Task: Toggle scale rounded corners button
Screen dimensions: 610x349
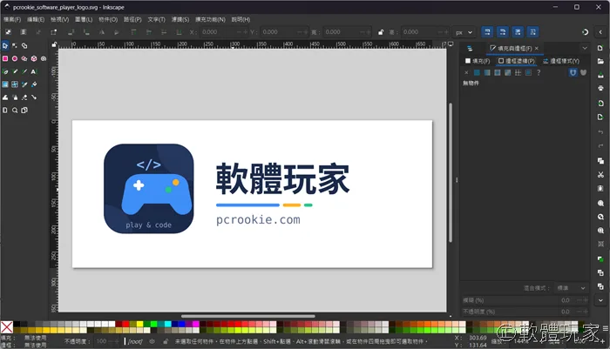Action: 502,32
